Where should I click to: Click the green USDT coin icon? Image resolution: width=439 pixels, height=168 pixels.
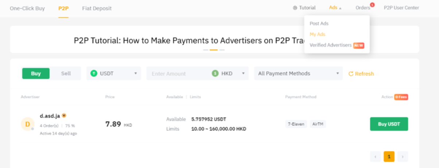[94, 73]
